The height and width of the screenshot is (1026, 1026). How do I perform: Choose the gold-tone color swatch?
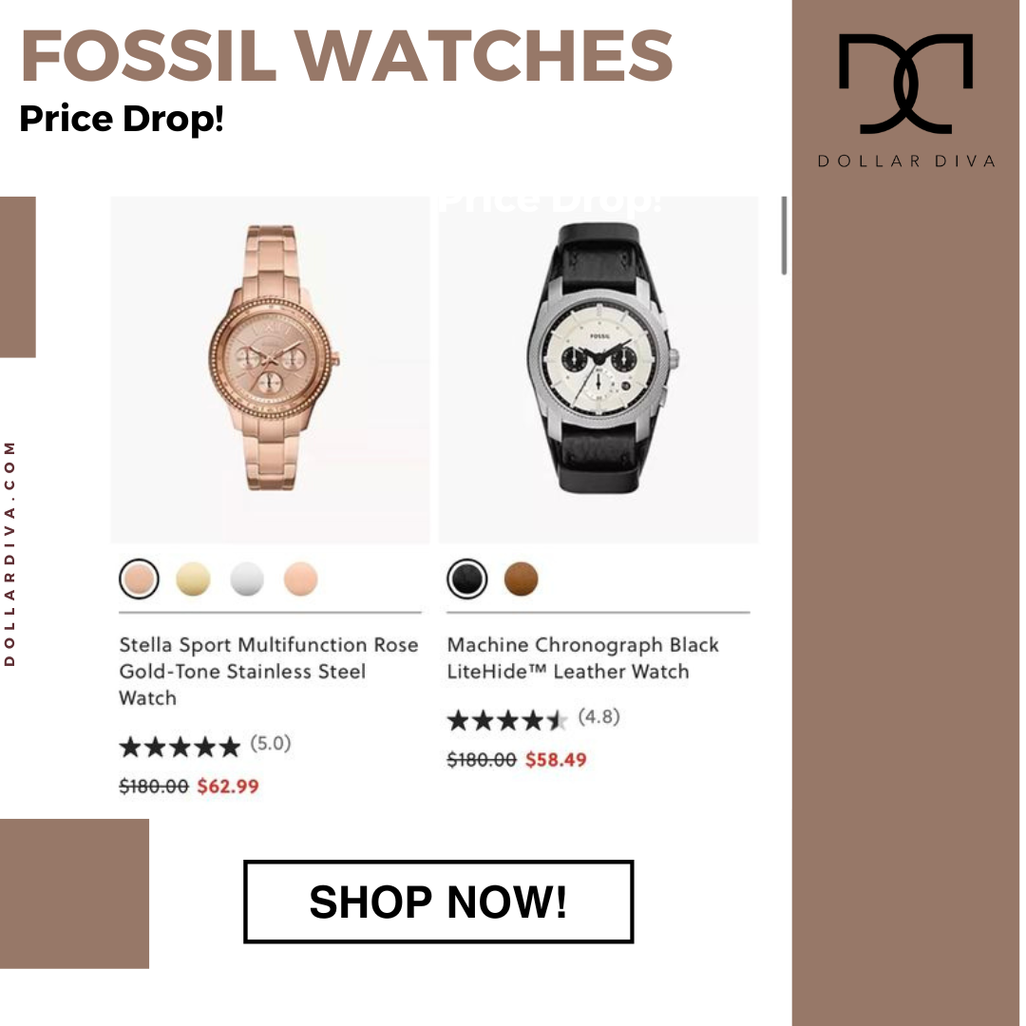pos(193,579)
